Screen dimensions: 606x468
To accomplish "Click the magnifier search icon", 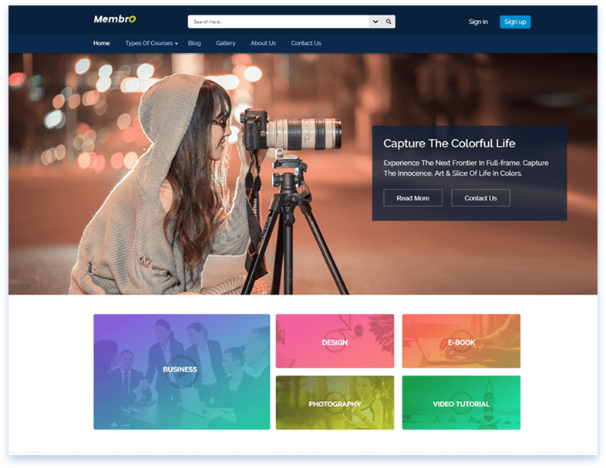I will click(x=389, y=22).
